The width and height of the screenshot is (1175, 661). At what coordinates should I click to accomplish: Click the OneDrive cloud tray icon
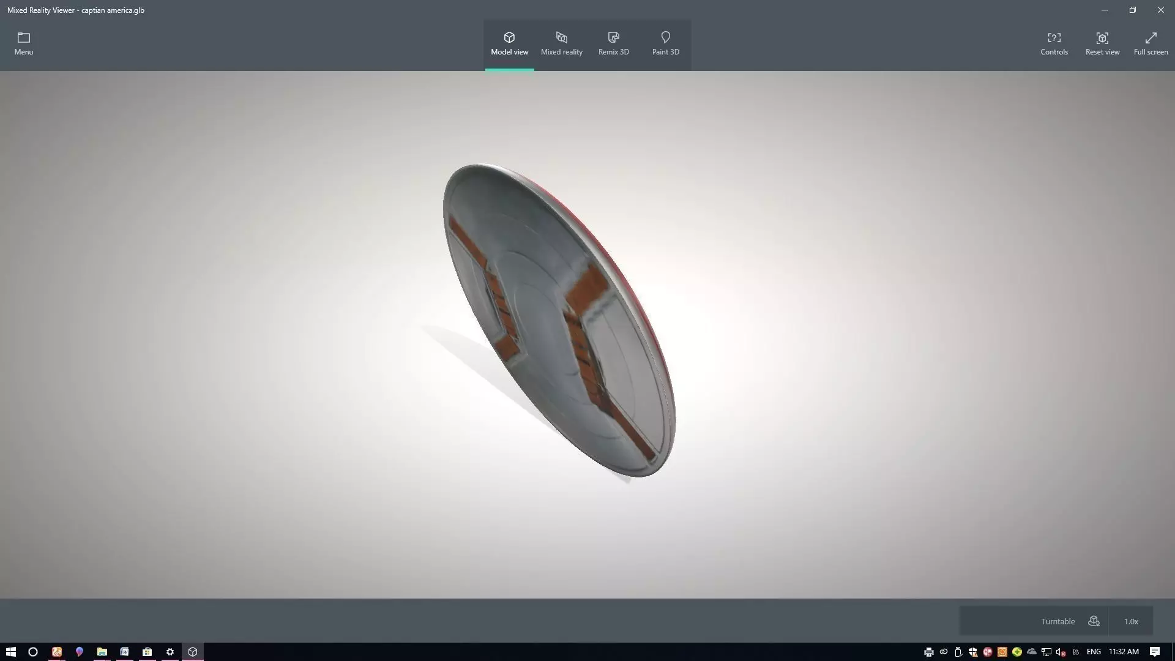[x=1032, y=652]
